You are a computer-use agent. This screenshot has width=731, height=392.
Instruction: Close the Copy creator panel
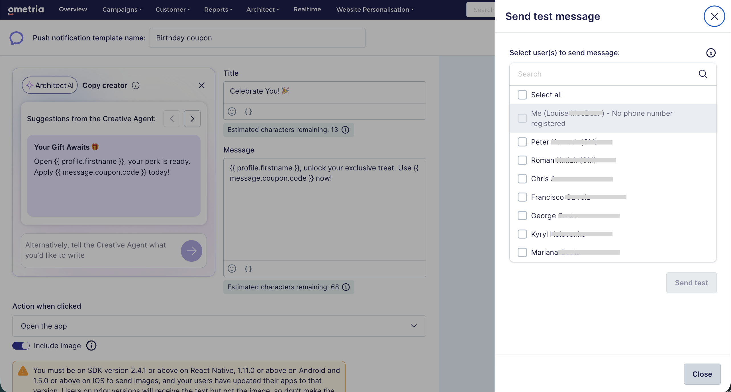(x=202, y=85)
